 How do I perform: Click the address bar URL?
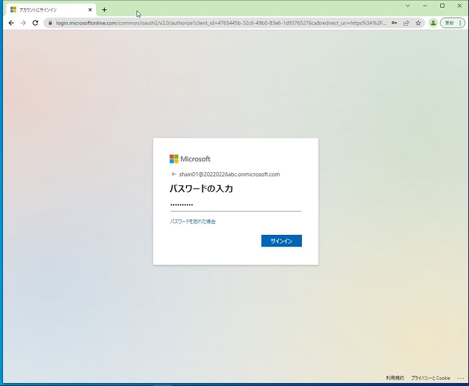click(x=221, y=23)
